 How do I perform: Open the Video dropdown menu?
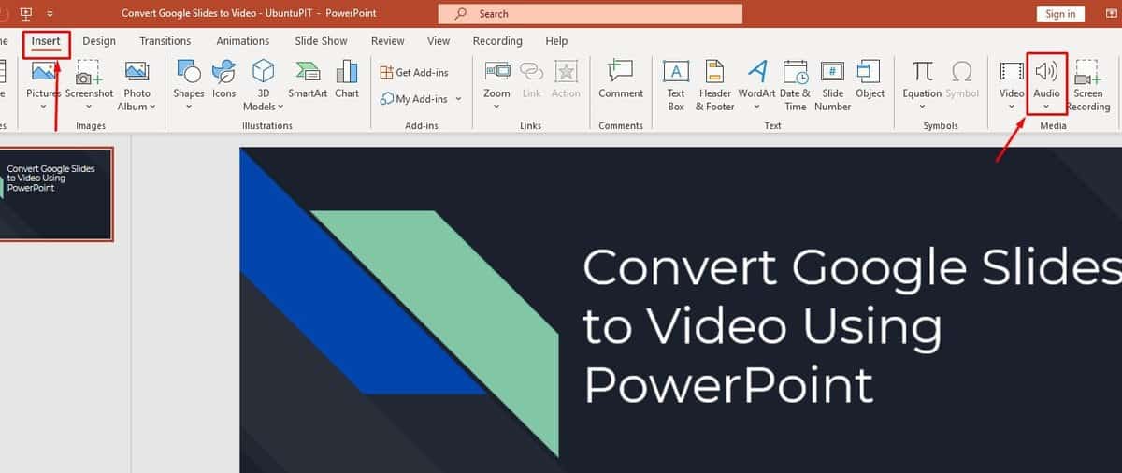[1012, 107]
